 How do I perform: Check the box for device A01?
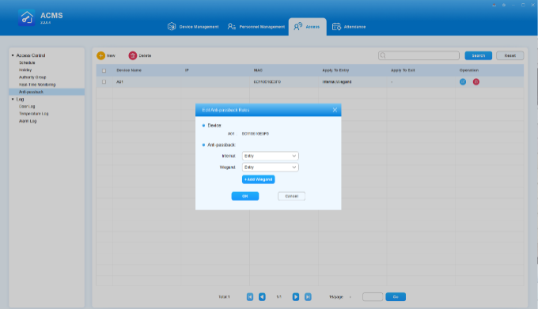[x=104, y=82]
